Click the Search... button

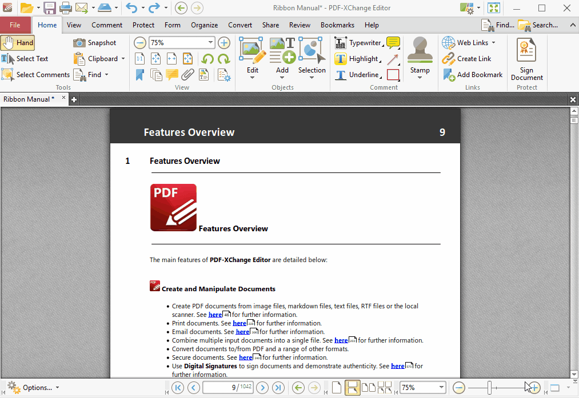(538, 25)
